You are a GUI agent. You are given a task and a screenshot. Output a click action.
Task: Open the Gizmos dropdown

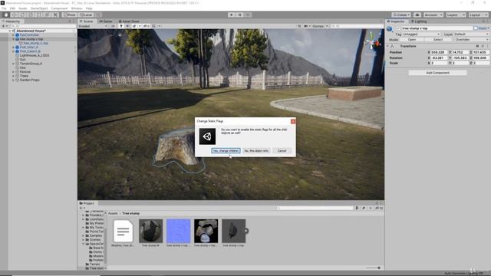click(x=320, y=26)
